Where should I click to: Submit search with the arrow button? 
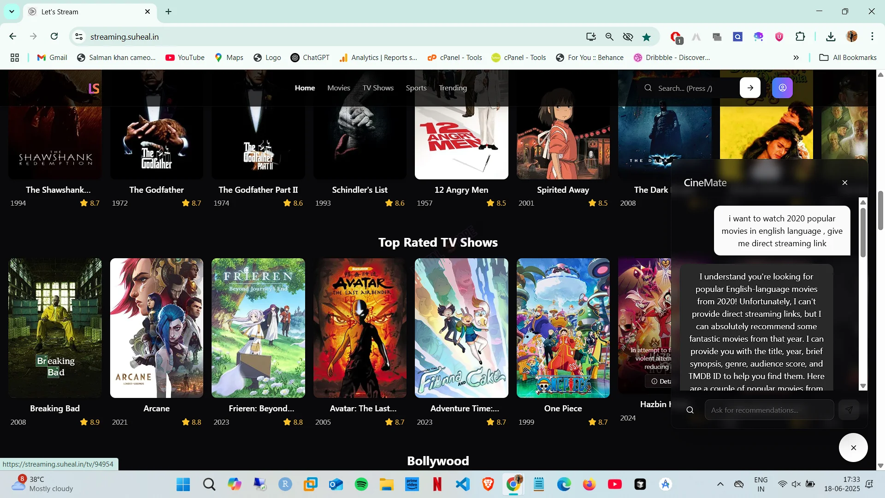tap(750, 88)
